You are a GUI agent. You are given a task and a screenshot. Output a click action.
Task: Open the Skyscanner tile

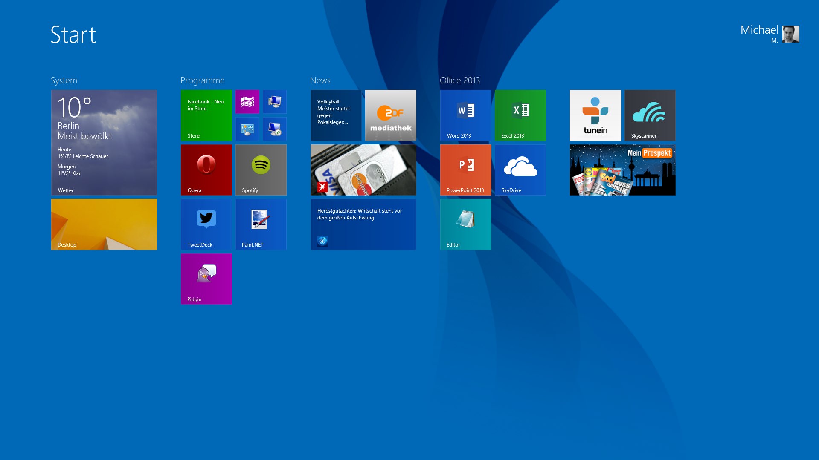[x=650, y=115]
